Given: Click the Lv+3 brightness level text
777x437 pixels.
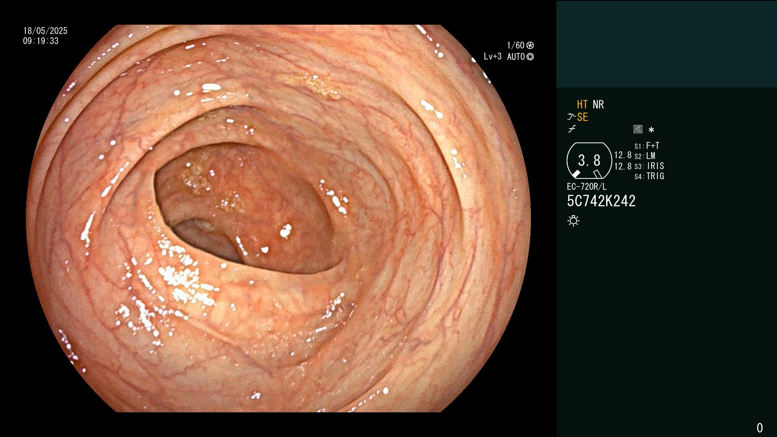Looking at the screenshot, I should [x=493, y=57].
